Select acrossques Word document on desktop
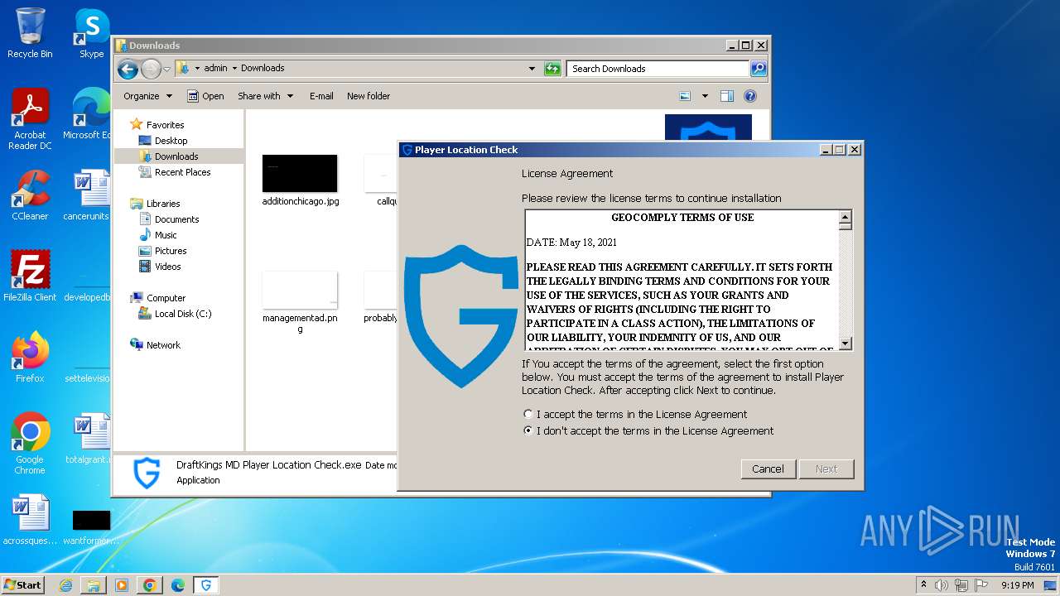The width and height of the screenshot is (1060, 596). [30, 520]
